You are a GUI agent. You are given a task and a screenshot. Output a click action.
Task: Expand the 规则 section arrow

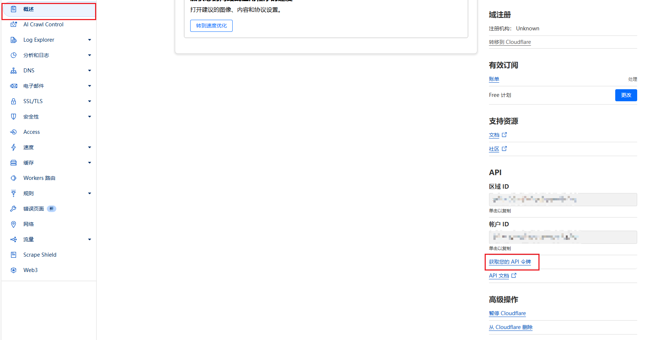point(90,193)
